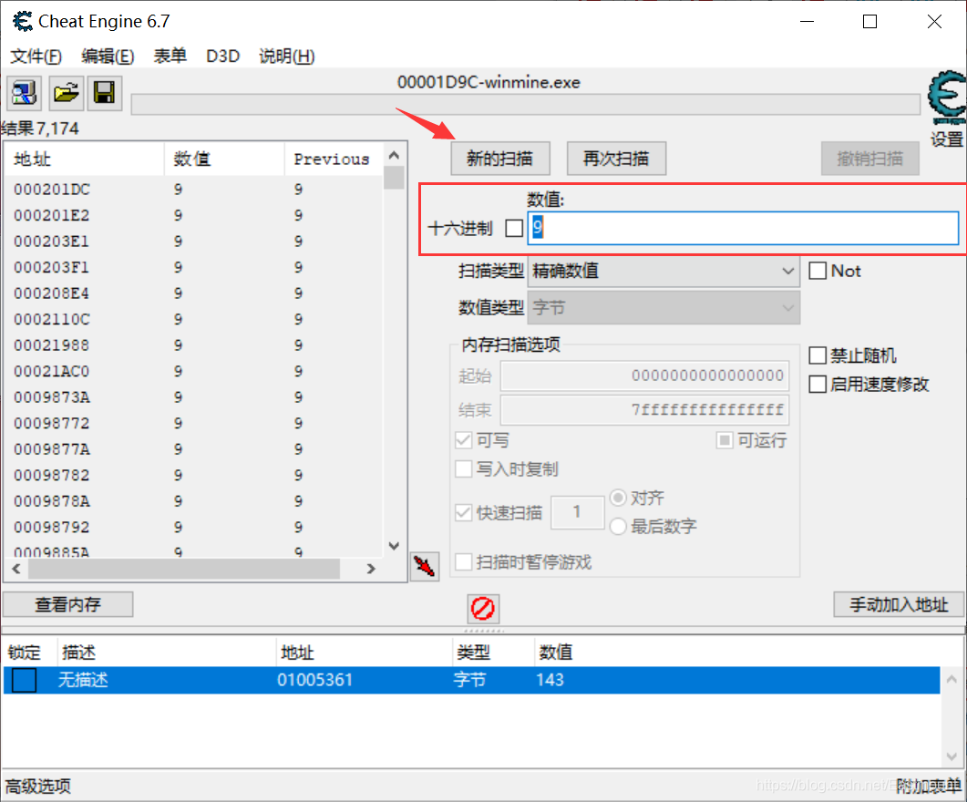Select result address 0002110C
The width and height of the screenshot is (967, 802).
(52, 319)
